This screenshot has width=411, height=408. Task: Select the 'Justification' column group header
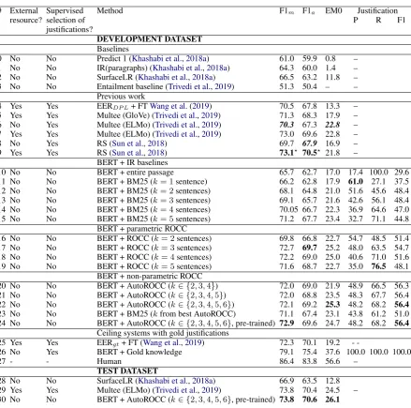(377, 10)
